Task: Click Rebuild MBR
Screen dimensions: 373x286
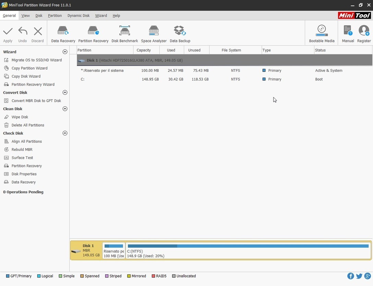Action: (18, 149)
